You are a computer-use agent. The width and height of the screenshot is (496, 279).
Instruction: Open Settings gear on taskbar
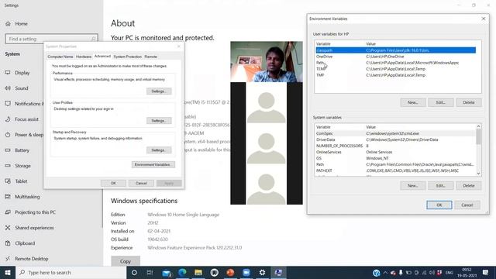(262, 272)
